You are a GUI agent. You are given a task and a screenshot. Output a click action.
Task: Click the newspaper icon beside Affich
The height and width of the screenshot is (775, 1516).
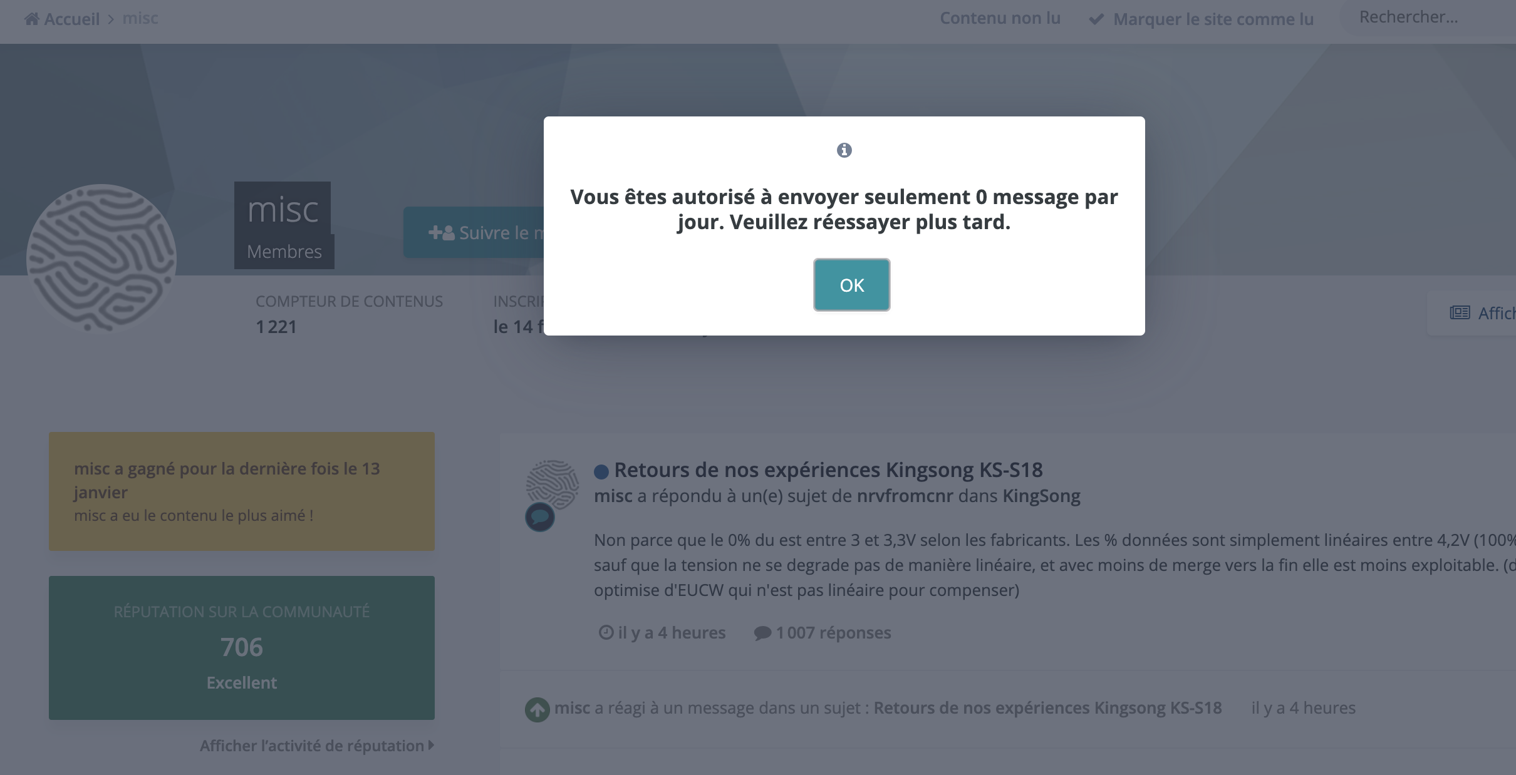(1460, 312)
